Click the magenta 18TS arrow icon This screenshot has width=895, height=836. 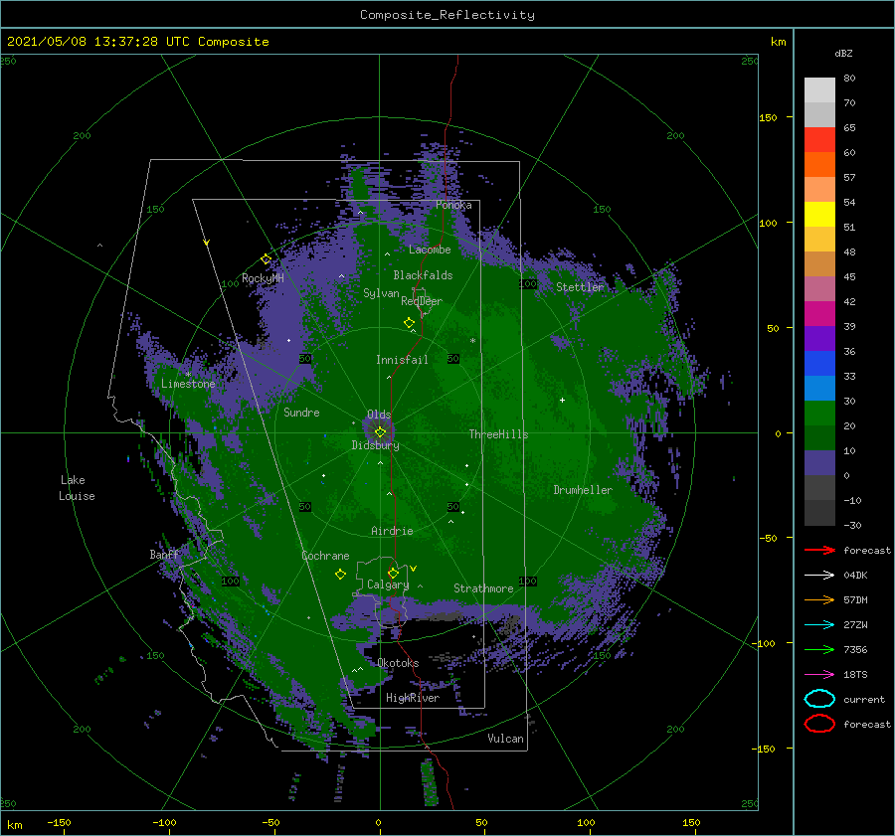pyautogui.click(x=819, y=675)
